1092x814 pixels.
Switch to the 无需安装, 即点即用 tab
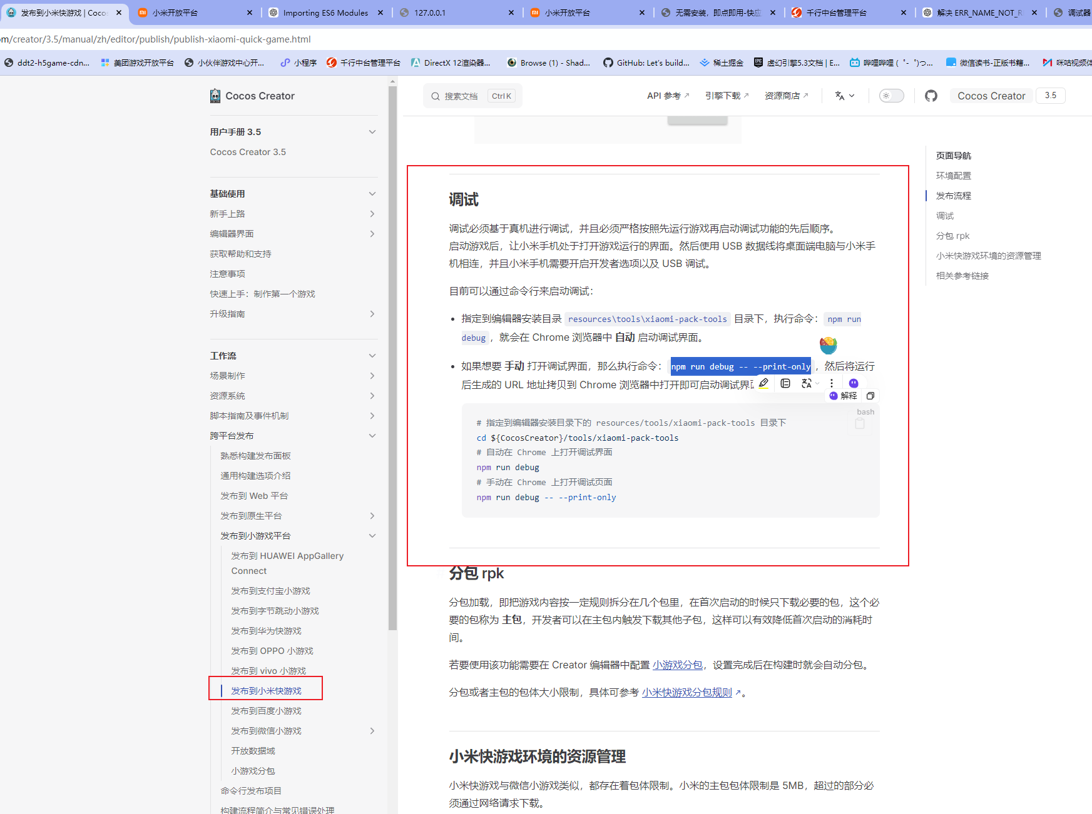[718, 13]
